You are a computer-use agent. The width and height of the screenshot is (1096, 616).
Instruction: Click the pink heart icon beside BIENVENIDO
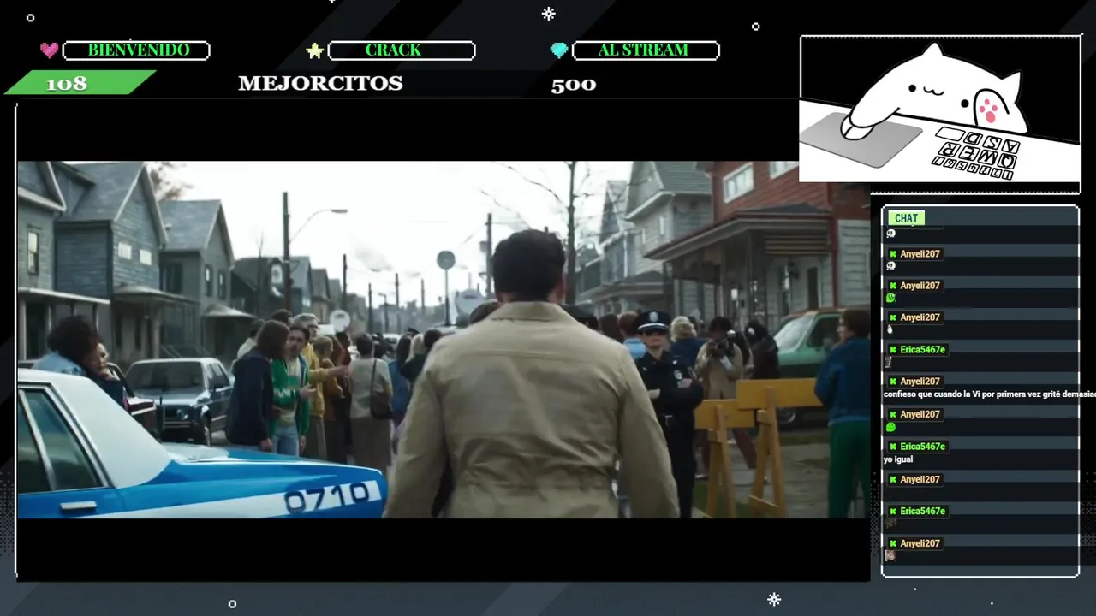coord(50,50)
